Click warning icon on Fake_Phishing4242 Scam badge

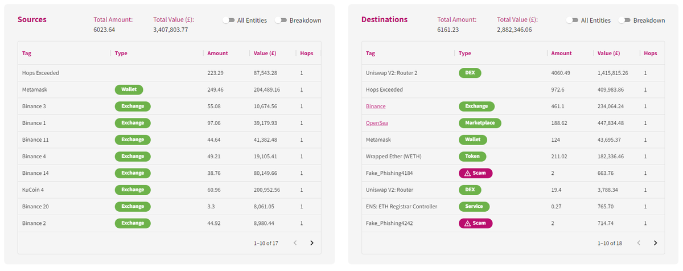coord(467,223)
